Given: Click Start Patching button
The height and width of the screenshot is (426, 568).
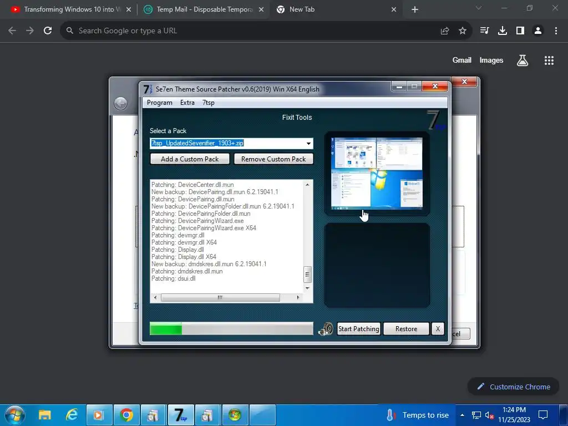Looking at the screenshot, I should [359, 328].
